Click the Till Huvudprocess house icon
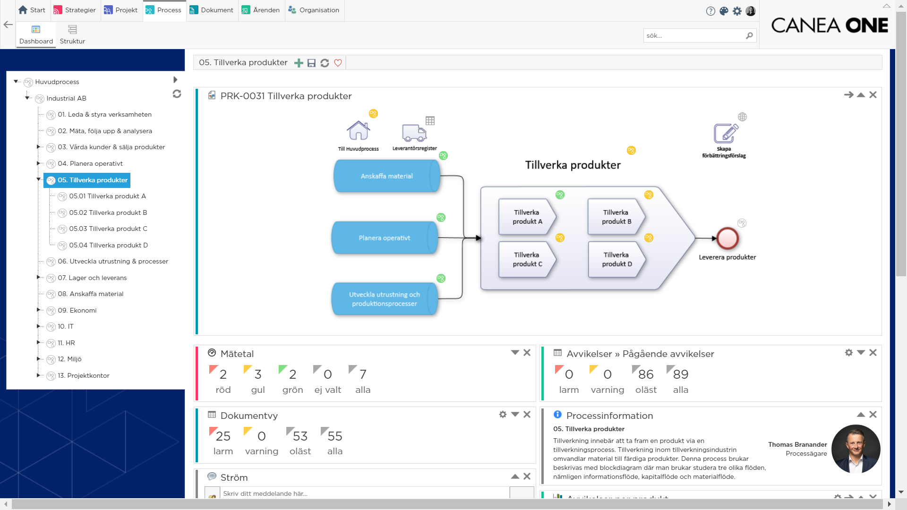 click(x=358, y=131)
